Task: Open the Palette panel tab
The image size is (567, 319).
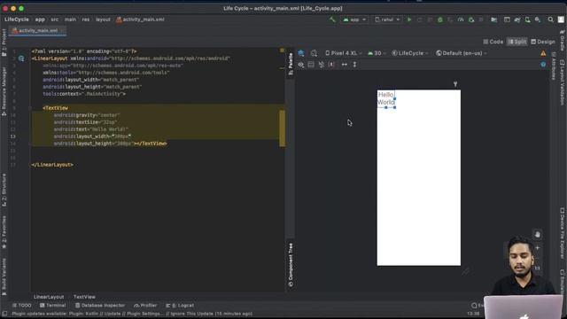Action: coord(291,64)
